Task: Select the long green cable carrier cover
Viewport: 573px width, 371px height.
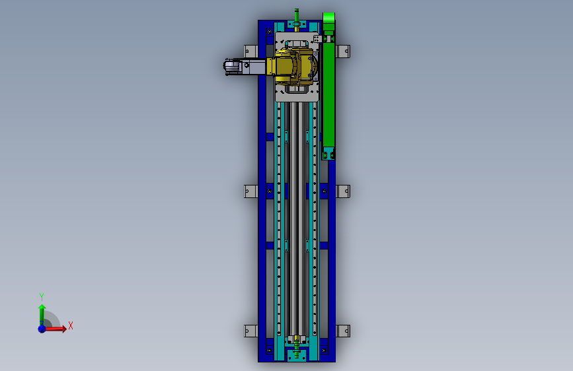Action: tap(328, 93)
